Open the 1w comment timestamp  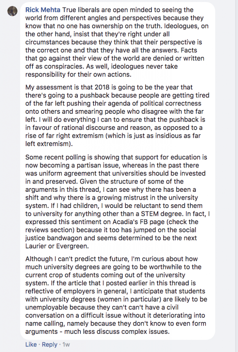click(66, 344)
